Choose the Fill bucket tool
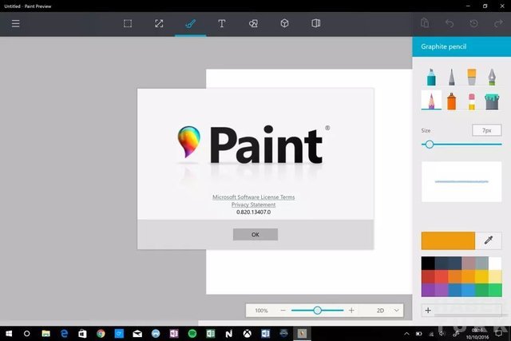The image size is (511, 341). [492, 101]
